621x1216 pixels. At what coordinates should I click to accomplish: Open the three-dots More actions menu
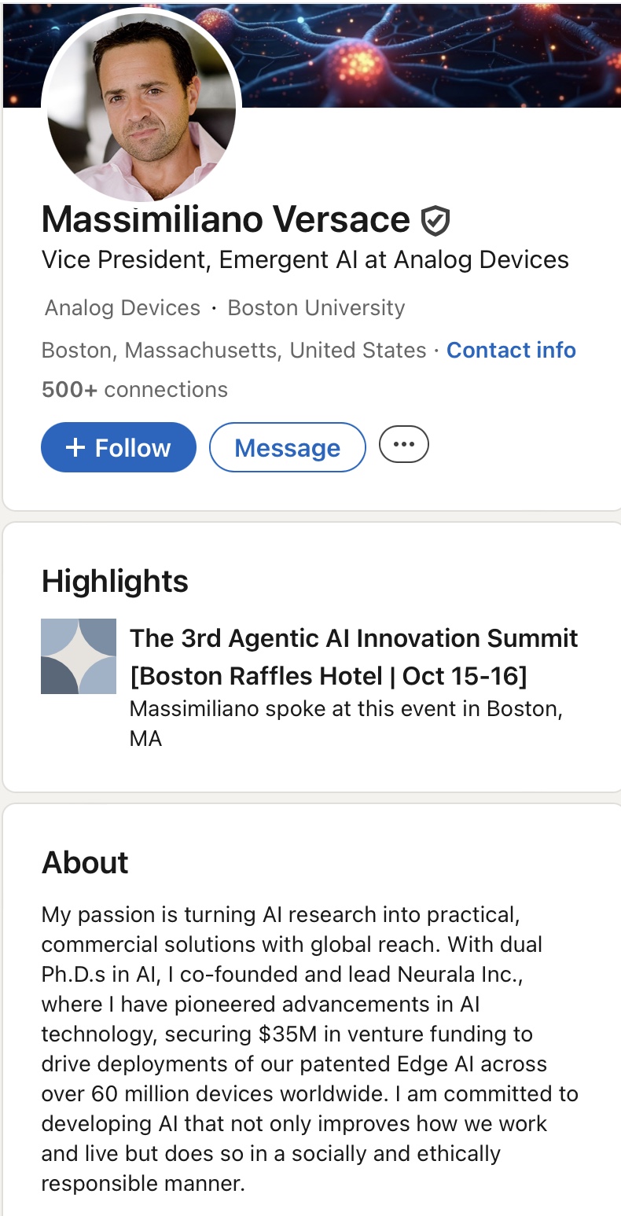point(403,445)
